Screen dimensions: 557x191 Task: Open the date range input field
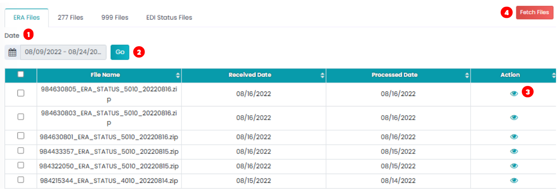tap(63, 52)
